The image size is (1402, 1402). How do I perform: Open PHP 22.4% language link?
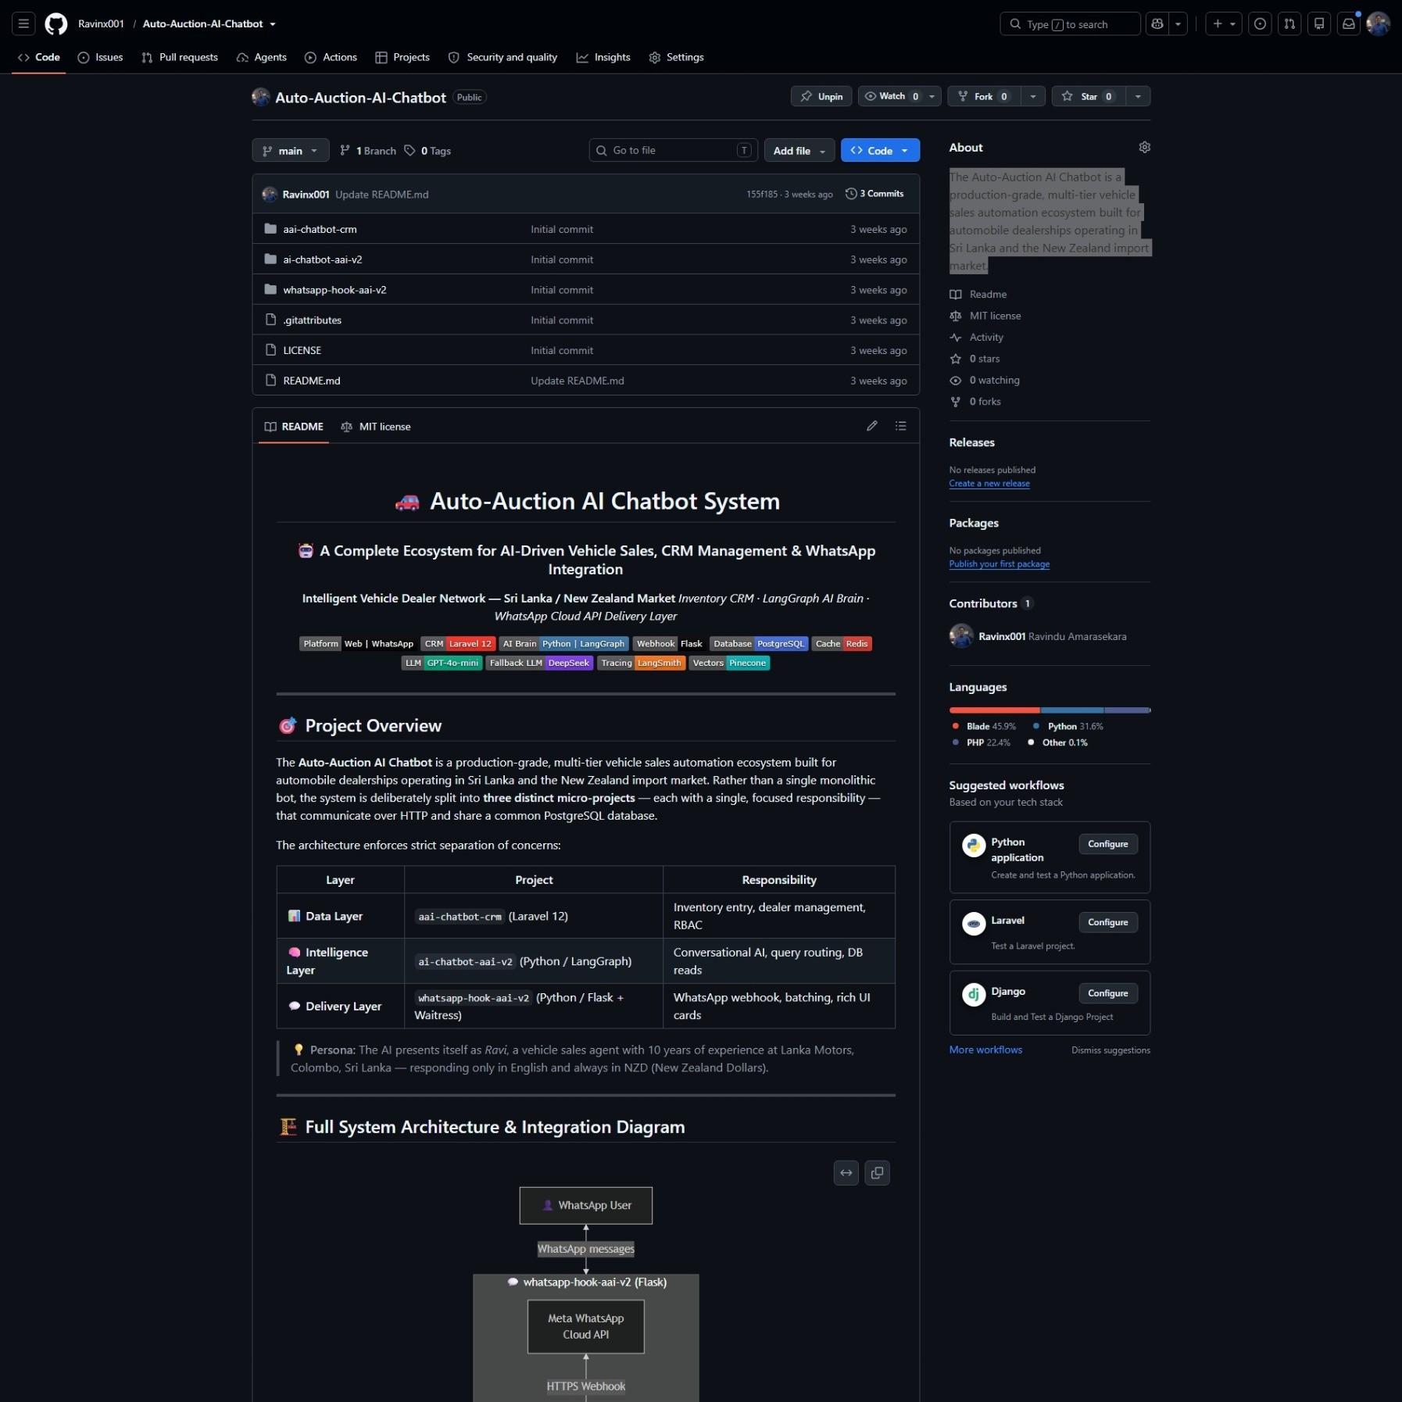980,742
